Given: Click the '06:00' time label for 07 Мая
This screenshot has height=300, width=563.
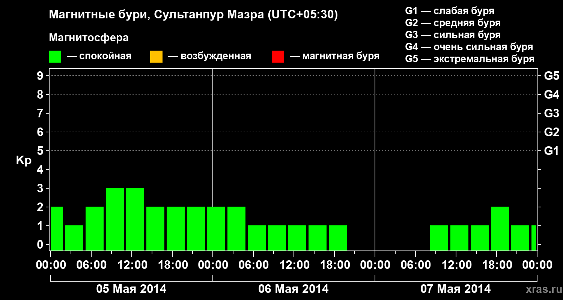Looking at the screenshot, I should click(x=415, y=265).
